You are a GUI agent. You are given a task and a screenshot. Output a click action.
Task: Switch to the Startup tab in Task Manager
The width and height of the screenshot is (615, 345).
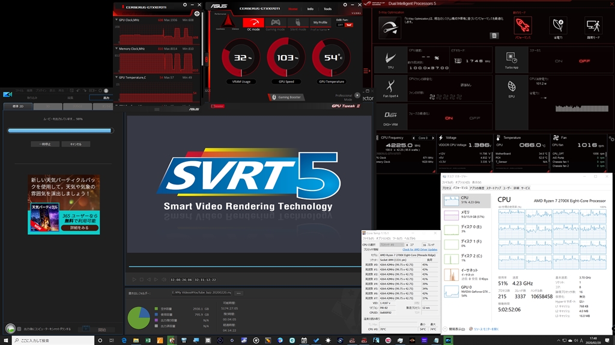tap(494, 188)
